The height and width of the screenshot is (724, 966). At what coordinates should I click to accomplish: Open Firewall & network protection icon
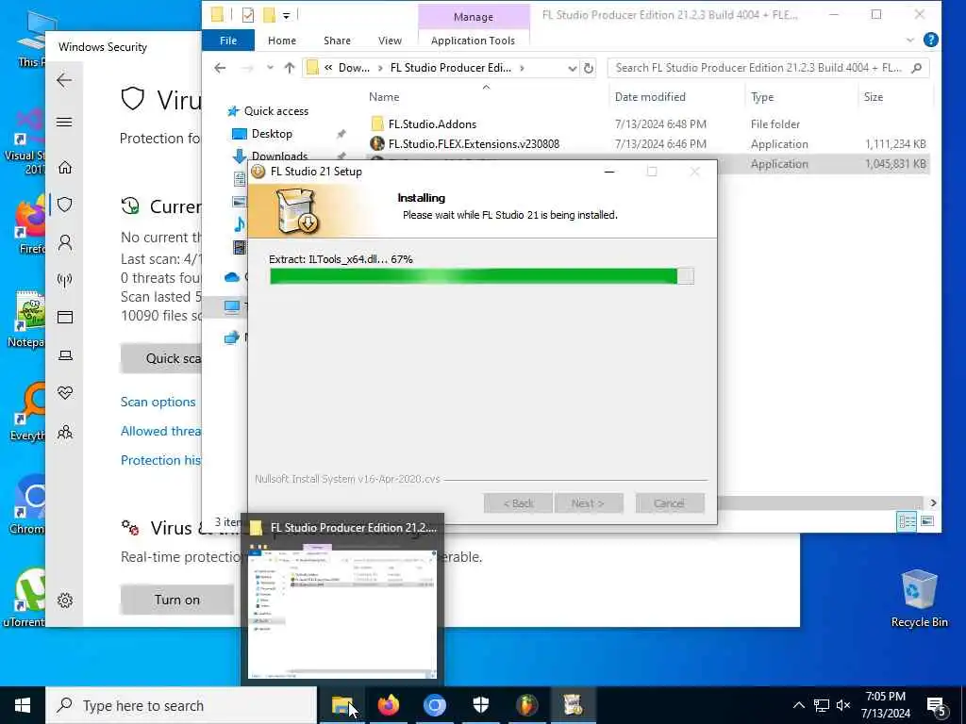pos(65,280)
